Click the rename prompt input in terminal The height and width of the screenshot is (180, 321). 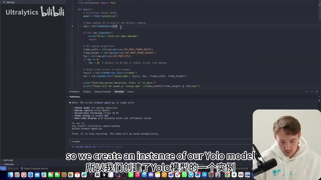(160, 141)
